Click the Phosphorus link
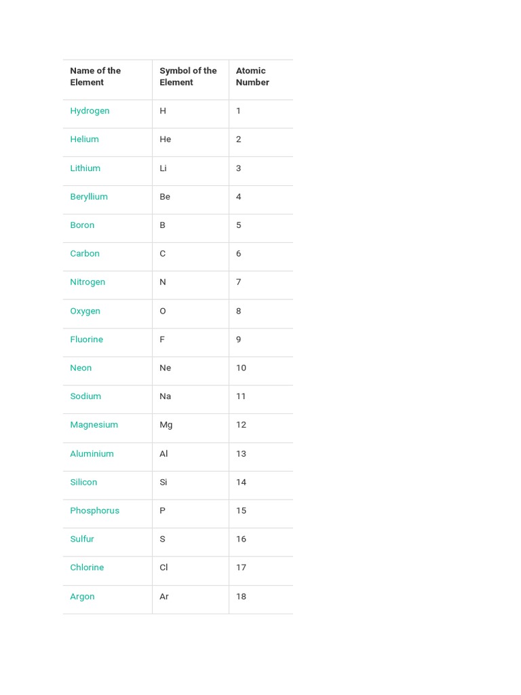521x695 pixels. [94, 510]
